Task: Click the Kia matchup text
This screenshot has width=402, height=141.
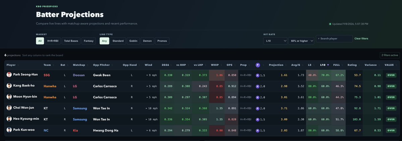Action: [75, 131]
